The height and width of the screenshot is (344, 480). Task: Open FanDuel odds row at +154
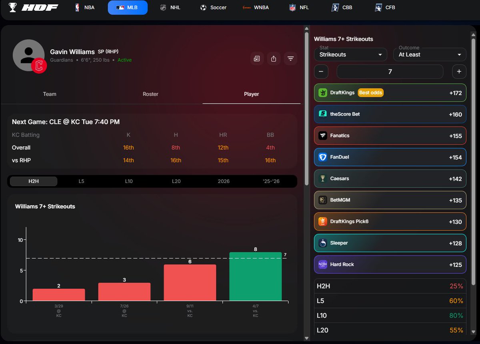pyautogui.click(x=390, y=157)
